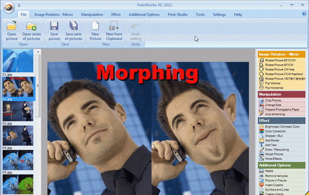309x195 pixels.
Task: Select the blue and green parrots thumbnail
Action: [18, 184]
